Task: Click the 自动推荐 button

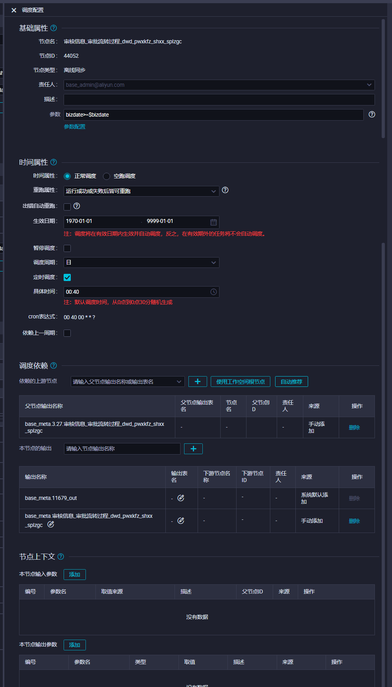Action: pyautogui.click(x=291, y=382)
